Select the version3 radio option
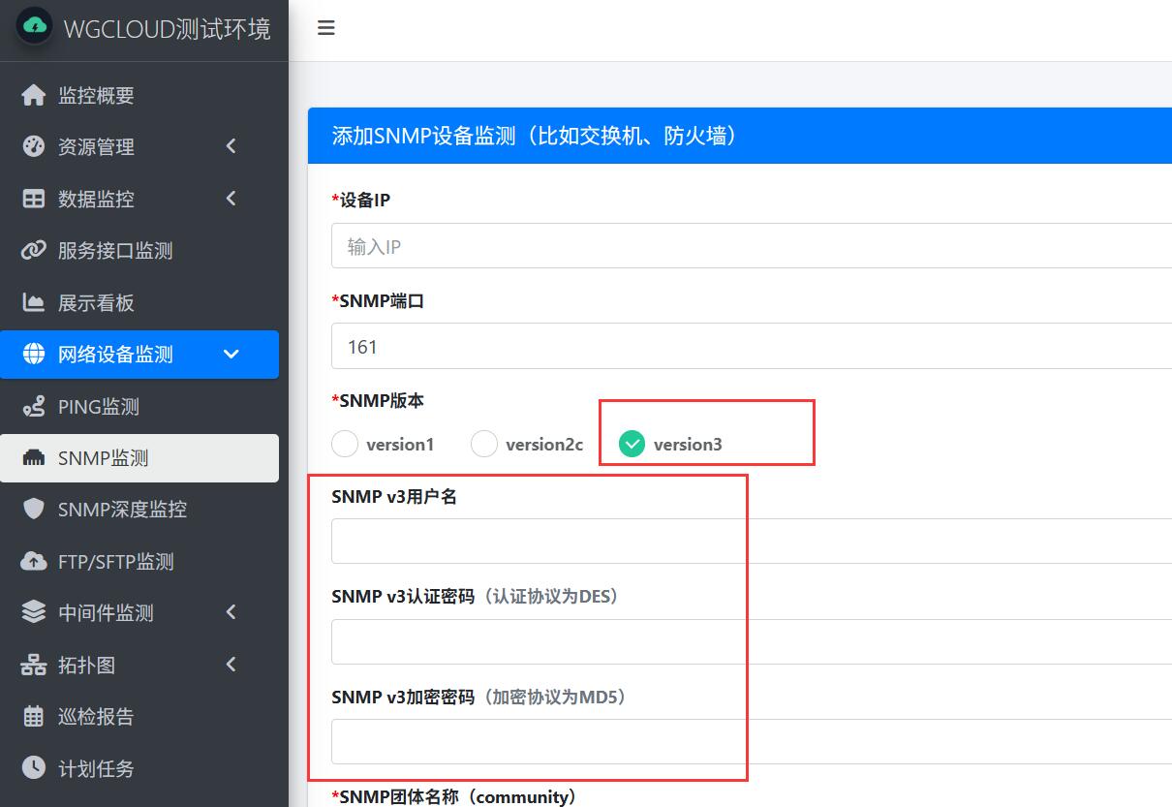The height and width of the screenshot is (807, 1172). tap(632, 445)
